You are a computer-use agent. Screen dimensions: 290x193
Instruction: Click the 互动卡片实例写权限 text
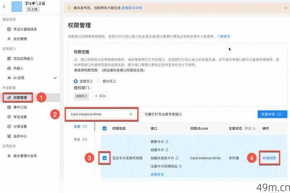click(x=127, y=158)
